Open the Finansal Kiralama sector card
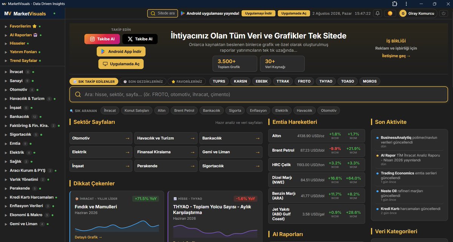Screen dimensions: 453x242 166,152
